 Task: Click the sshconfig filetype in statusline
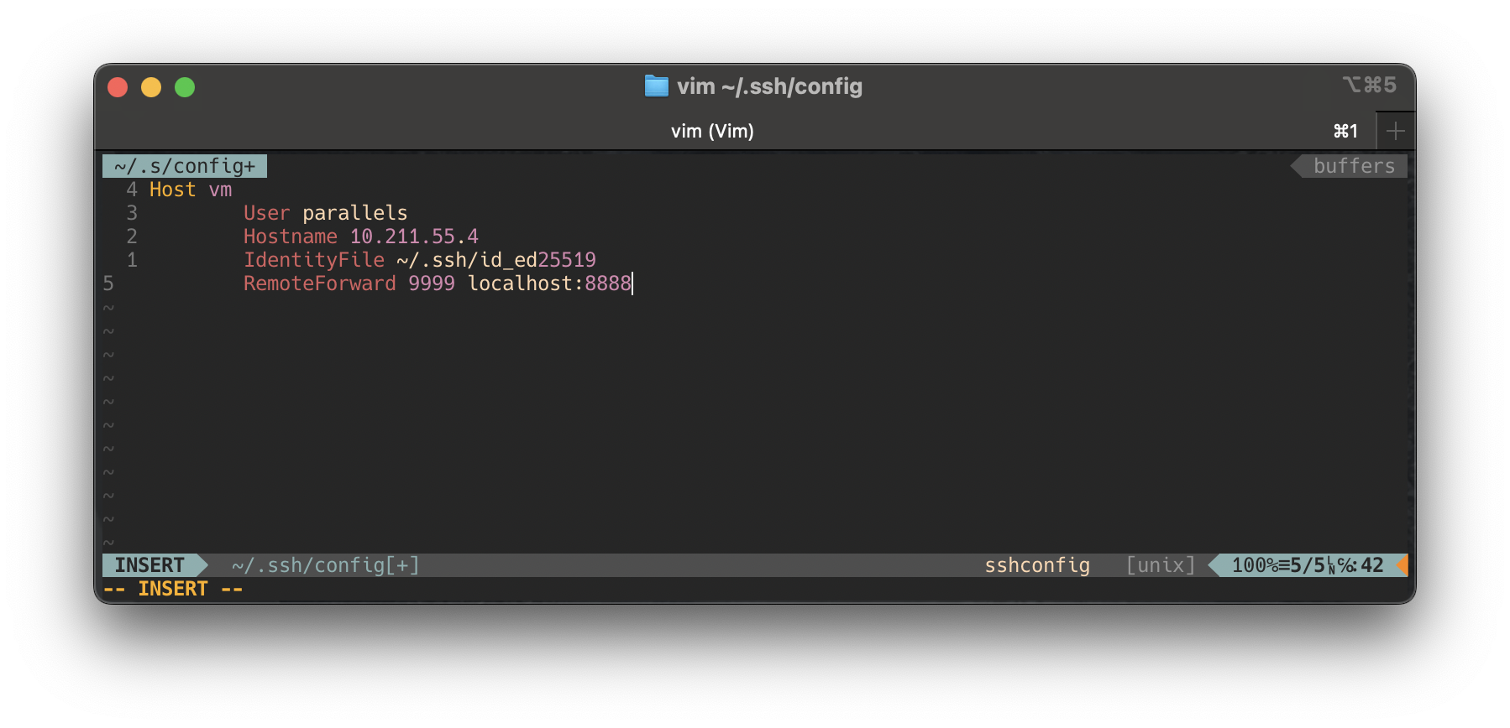(1036, 565)
